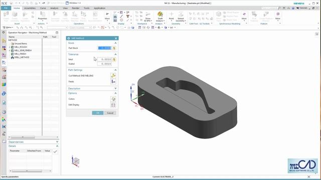321x180 pixels.
Task: Expand the MILL_SEMI_FINISH tree node
Action: click(10, 50)
